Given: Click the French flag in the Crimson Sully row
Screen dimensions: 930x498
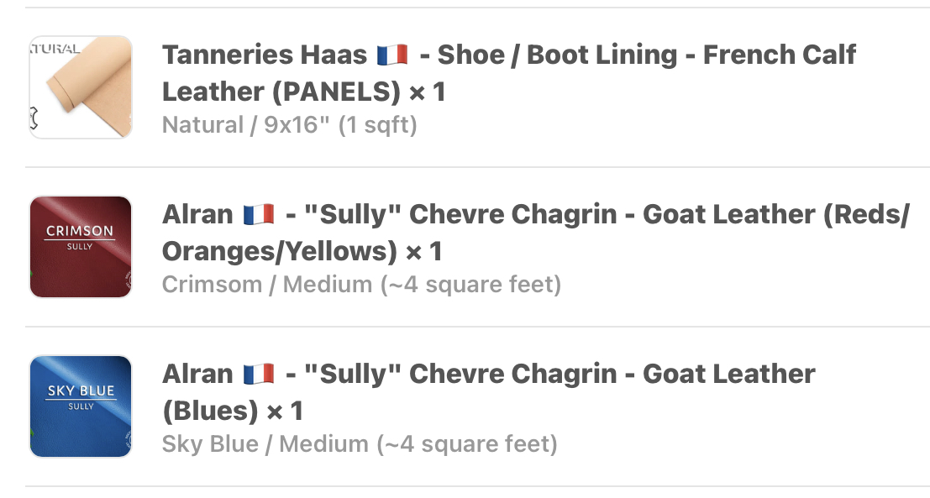Looking at the screenshot, I should pos(259,215).
